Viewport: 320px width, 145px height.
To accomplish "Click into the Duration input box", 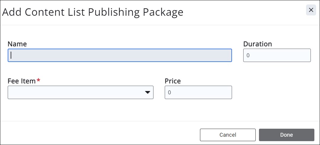I will click(277, 55).
